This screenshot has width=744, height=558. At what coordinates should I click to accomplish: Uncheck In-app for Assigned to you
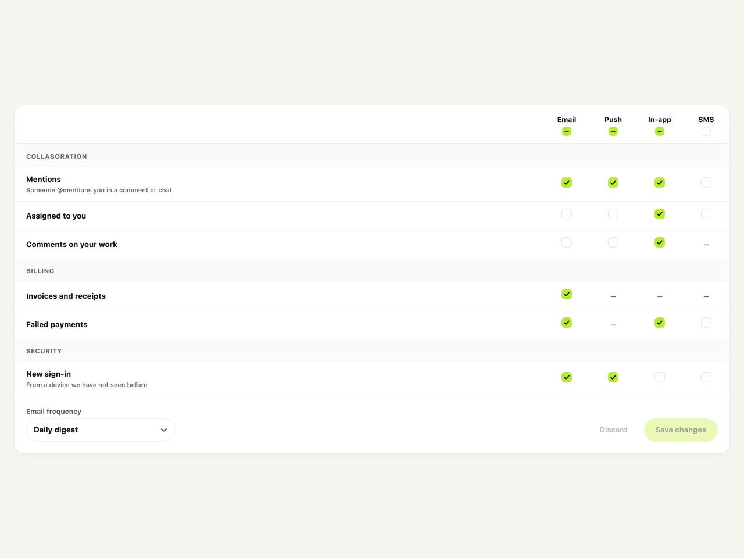pos(660,214)
